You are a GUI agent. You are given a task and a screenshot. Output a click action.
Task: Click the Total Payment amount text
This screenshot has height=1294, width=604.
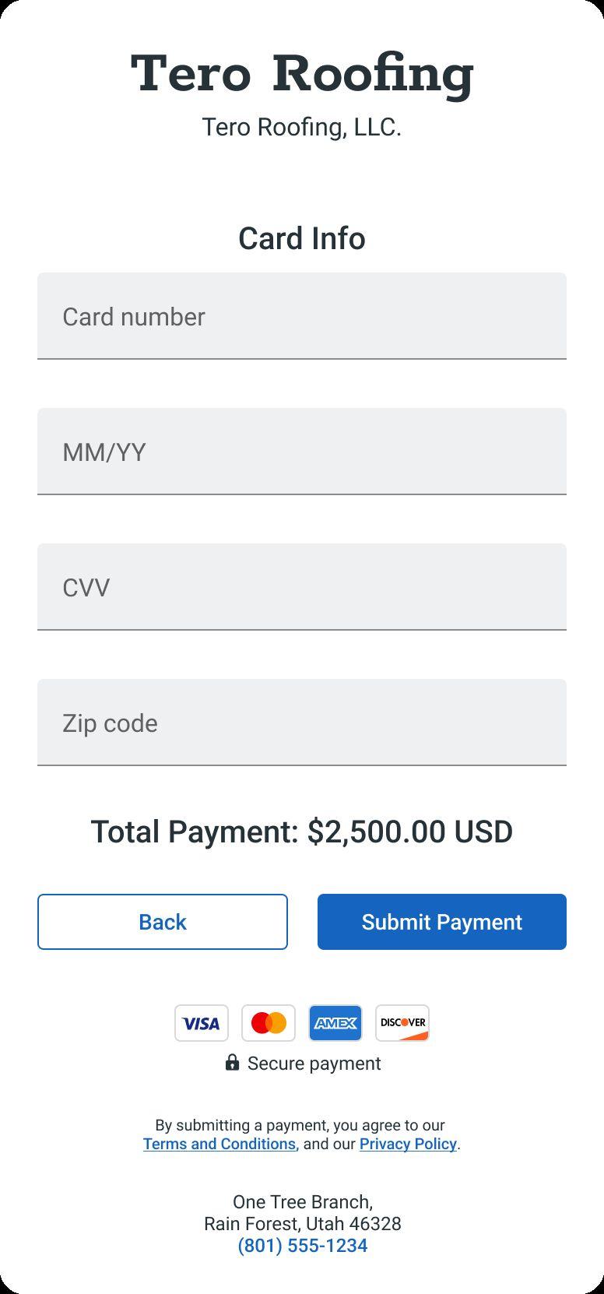coord(302,832)
